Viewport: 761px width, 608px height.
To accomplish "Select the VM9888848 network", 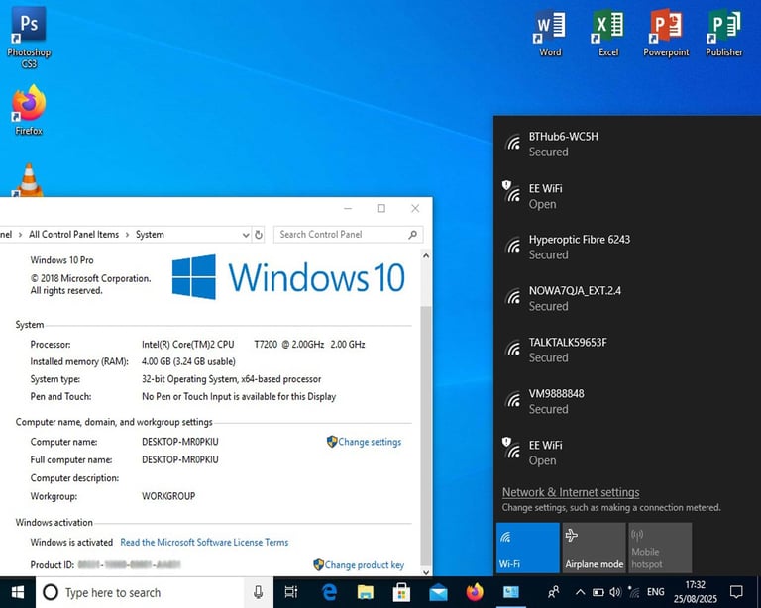I will click(627, 401).
